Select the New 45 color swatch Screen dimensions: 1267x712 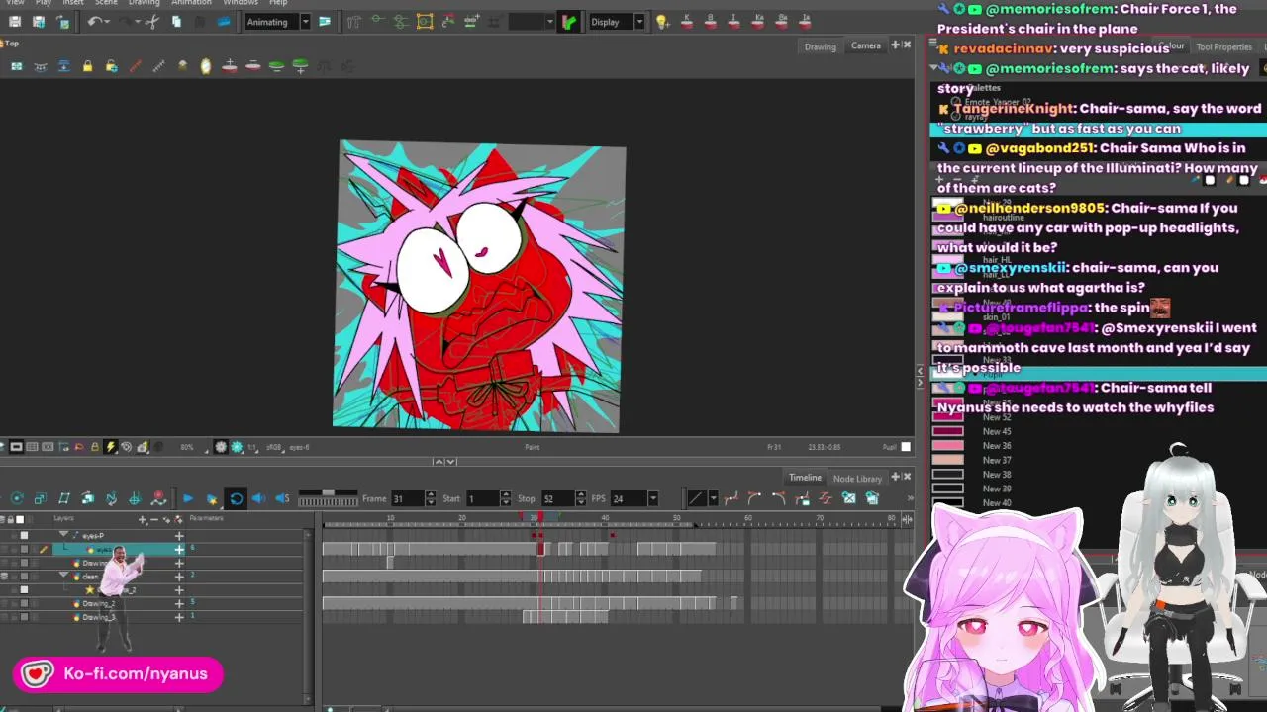tap(948, 431)
